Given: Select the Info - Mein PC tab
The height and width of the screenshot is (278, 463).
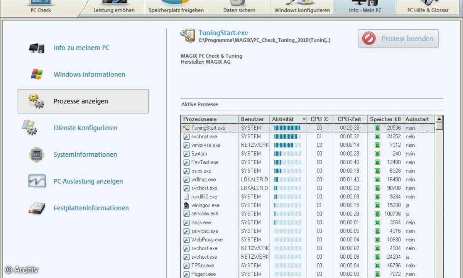Looking at the screenshot, I should (x=365, y=7).
